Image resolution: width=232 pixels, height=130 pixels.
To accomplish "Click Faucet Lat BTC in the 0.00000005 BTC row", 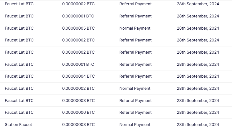I will click(19, 28).
